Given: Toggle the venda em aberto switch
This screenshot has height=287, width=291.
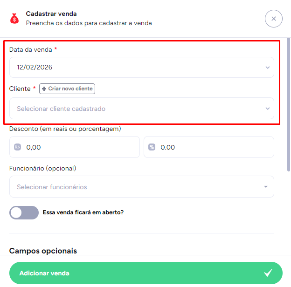Looking at the screenshot, I should (24, 212).
